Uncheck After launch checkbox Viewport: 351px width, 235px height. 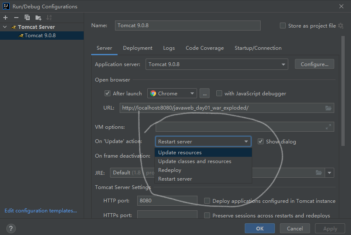[x=108, y=93]
